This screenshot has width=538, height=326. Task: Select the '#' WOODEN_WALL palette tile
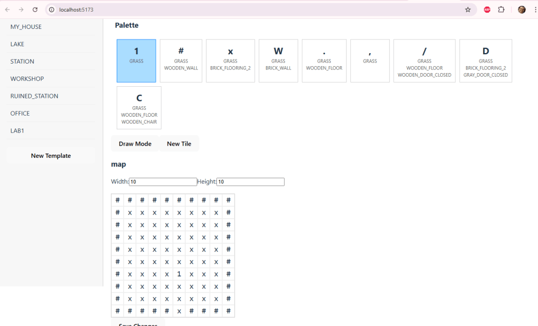181,61
